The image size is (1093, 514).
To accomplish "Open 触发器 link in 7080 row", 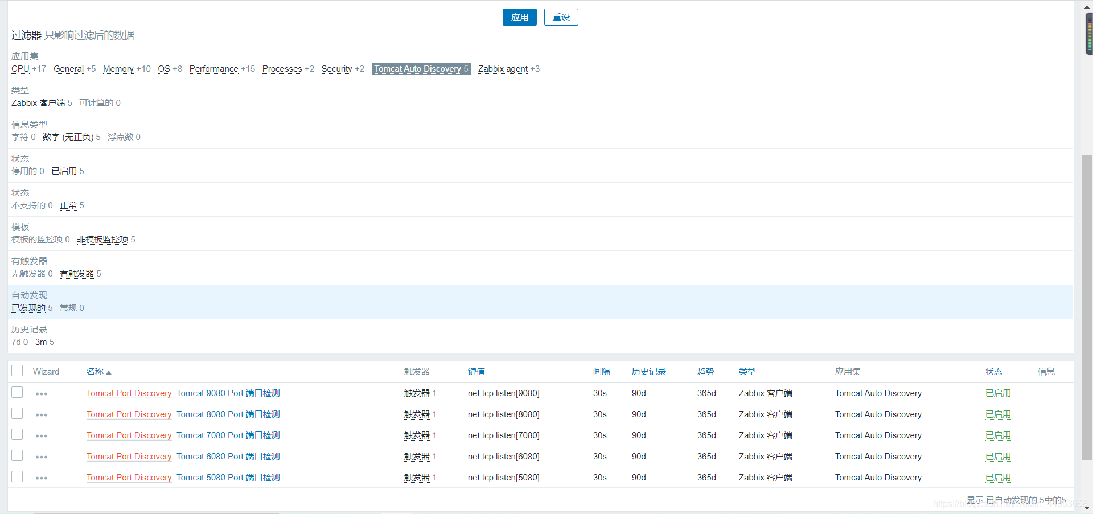I will point(417,435).
